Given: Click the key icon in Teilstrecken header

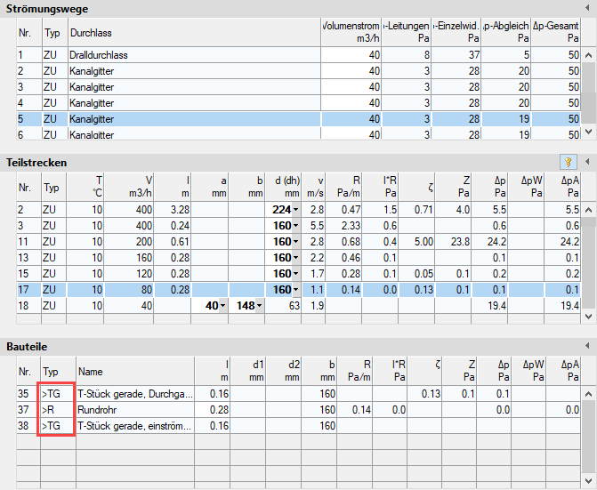Looking at the screenshot, I should (x=568, y=163).
